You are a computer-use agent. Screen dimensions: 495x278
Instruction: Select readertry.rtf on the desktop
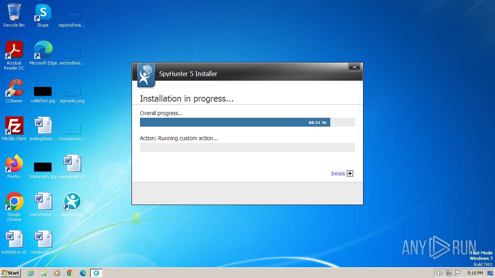click(43, 242)
